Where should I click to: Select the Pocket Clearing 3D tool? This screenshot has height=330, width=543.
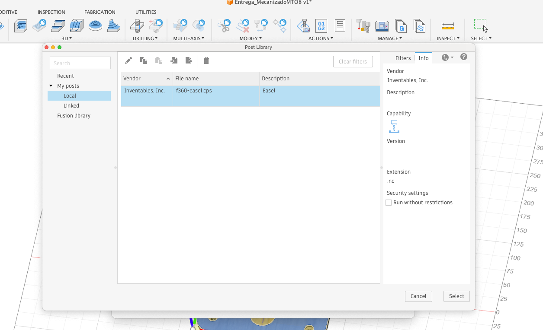[39, 26]
